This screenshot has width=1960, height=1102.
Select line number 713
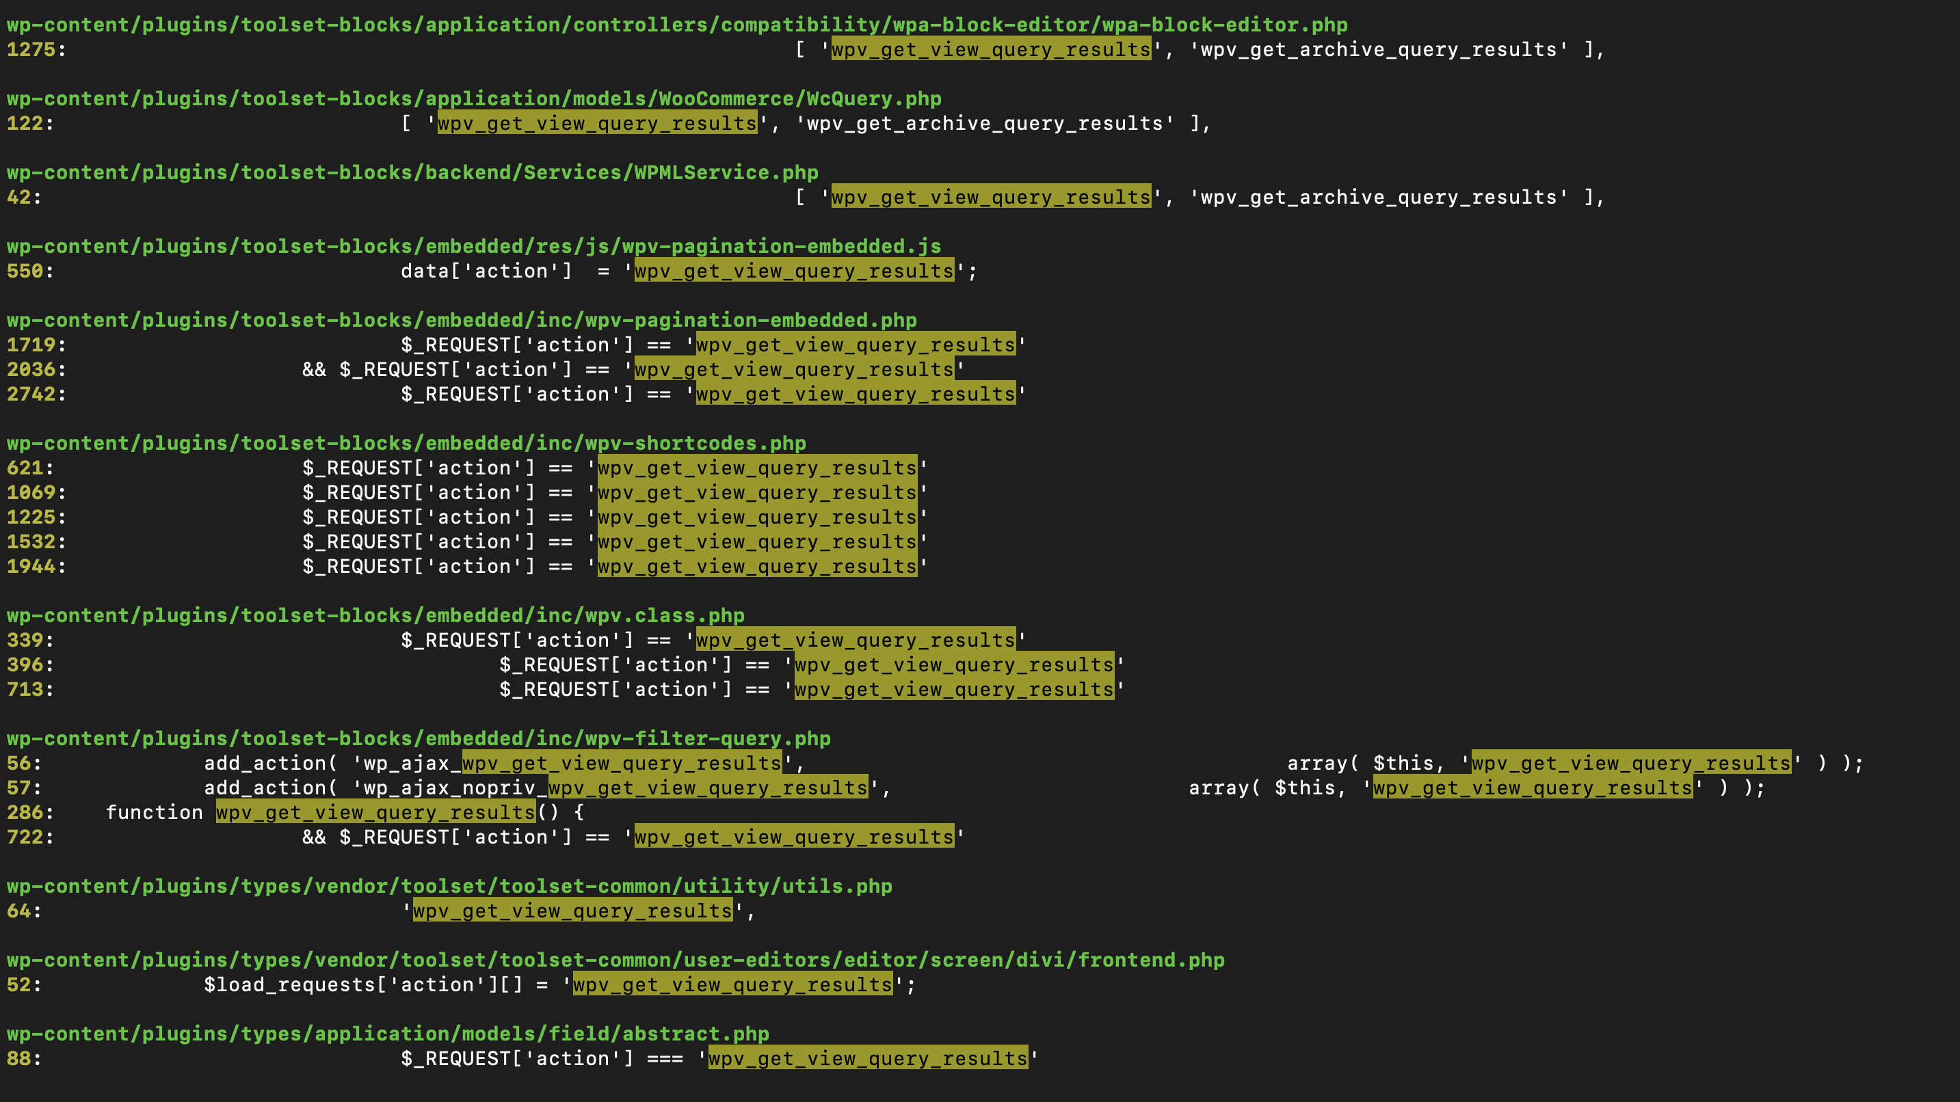(x=25, y=689)
